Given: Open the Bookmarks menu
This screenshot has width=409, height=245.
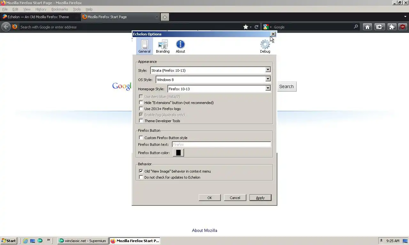Looking at the screenshot, I should click(60, 9).
